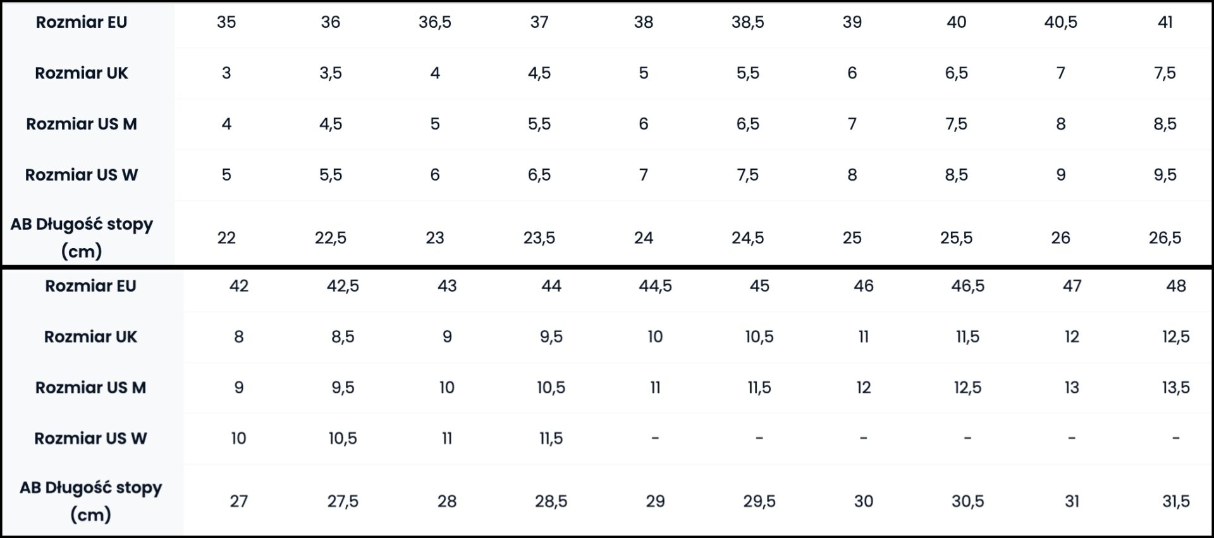
Task: Select EU size 44,5 in the bottom table
Action: point(655,286)
